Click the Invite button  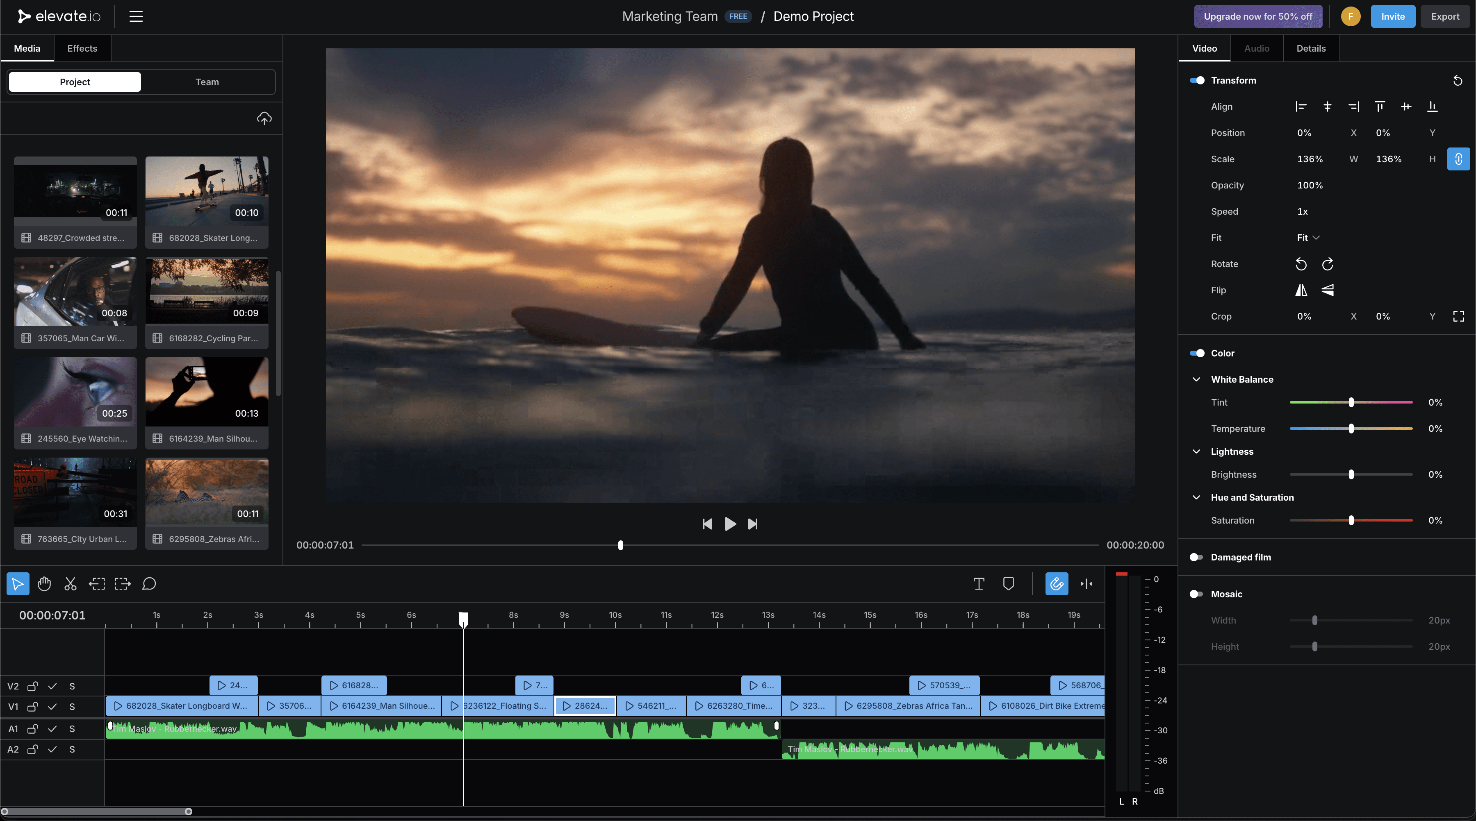tap(1392, 16)
